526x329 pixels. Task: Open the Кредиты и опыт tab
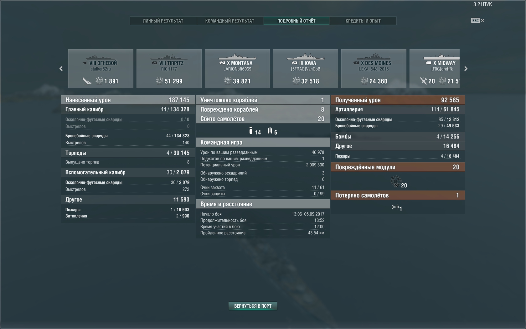(x=363, y=21)
